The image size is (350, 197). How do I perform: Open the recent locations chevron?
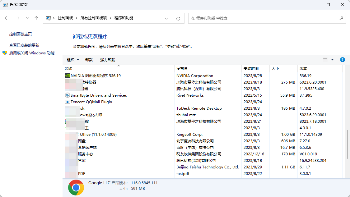[x=27, y=18]
